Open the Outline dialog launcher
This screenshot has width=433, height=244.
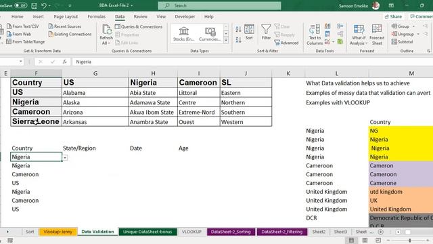point(428,51)
